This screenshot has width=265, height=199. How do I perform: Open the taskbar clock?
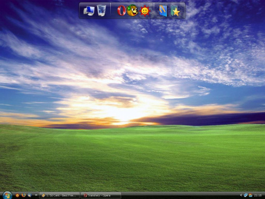(x=258, y=195)
